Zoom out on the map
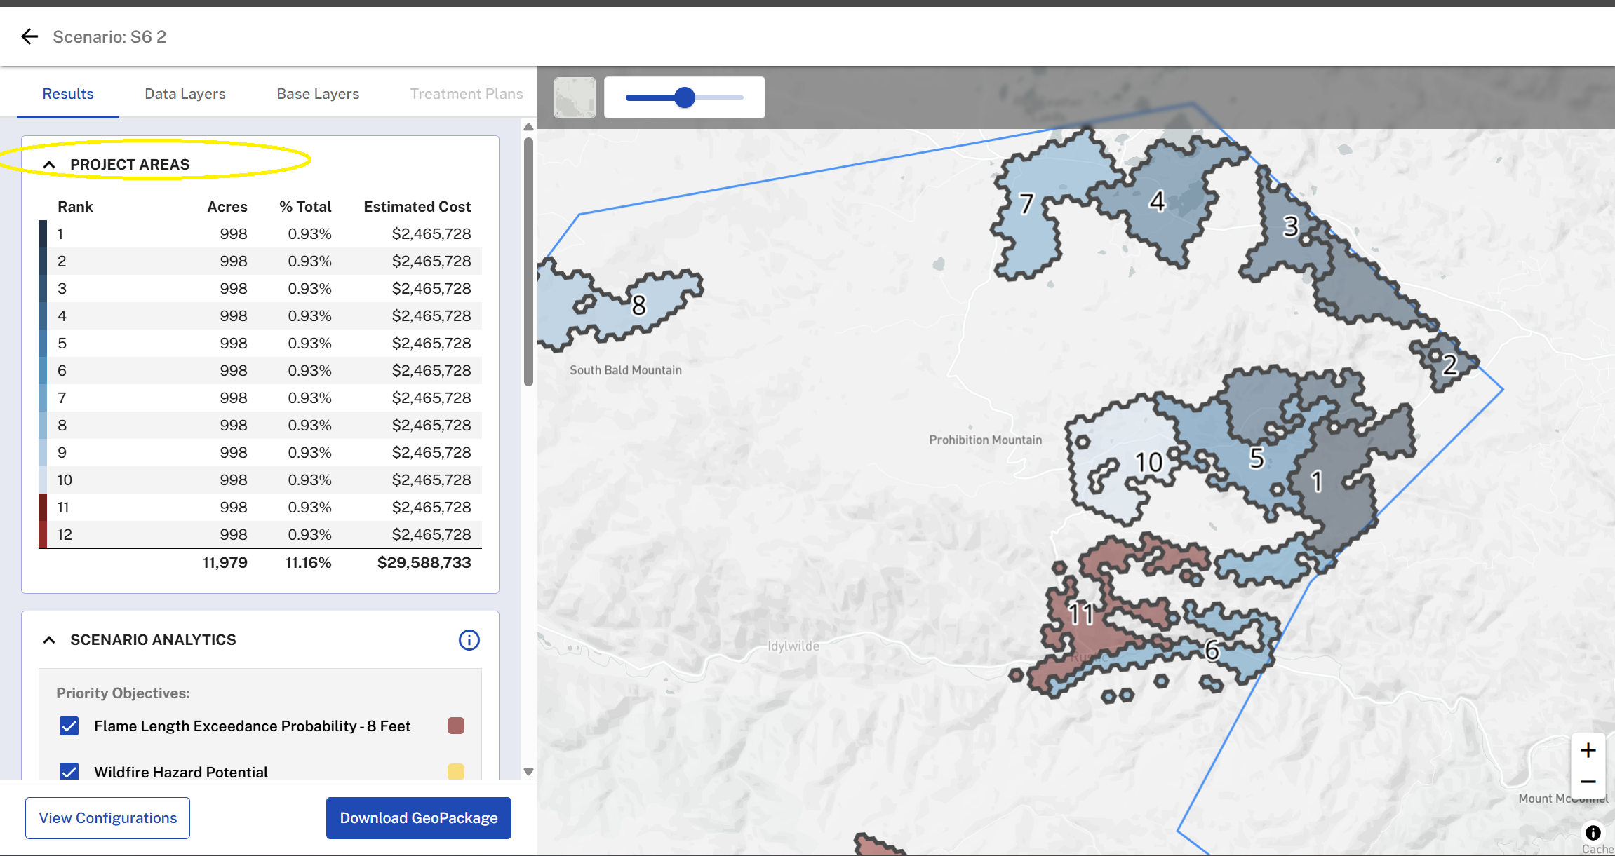The image size is (1615, 856). pos(1588,781)
